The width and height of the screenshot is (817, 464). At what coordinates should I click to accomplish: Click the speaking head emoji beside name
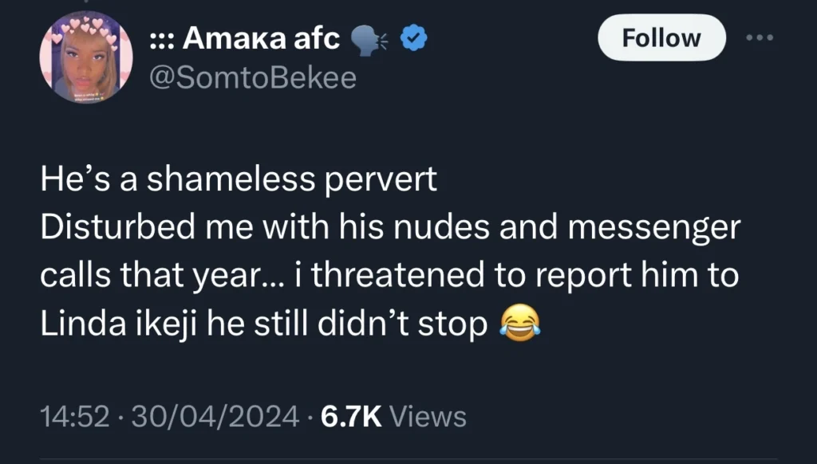tap(368, 37)
